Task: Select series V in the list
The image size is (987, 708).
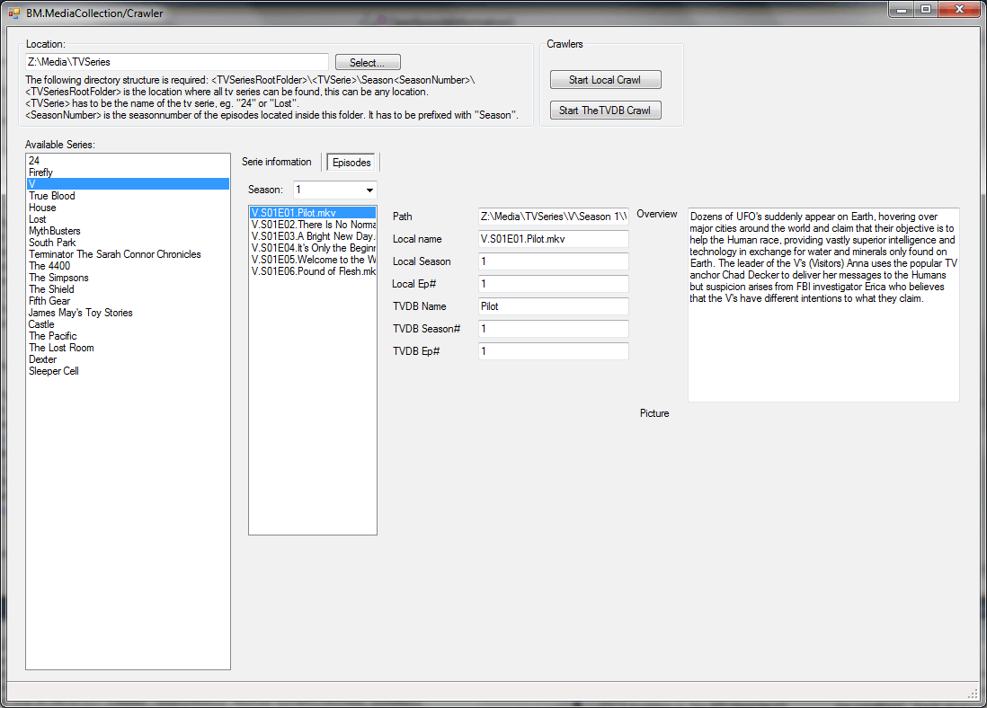Action: click(x=128, y=184)
